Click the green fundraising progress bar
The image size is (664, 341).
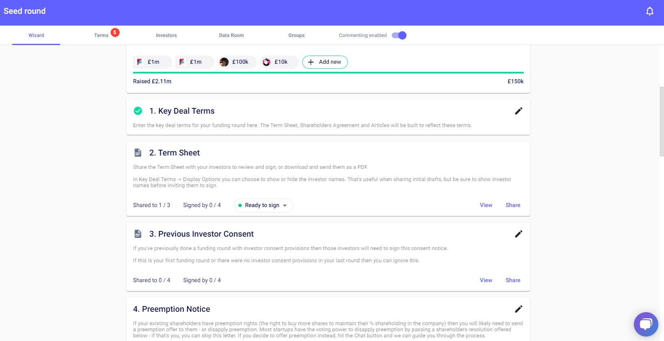point(328,73)
